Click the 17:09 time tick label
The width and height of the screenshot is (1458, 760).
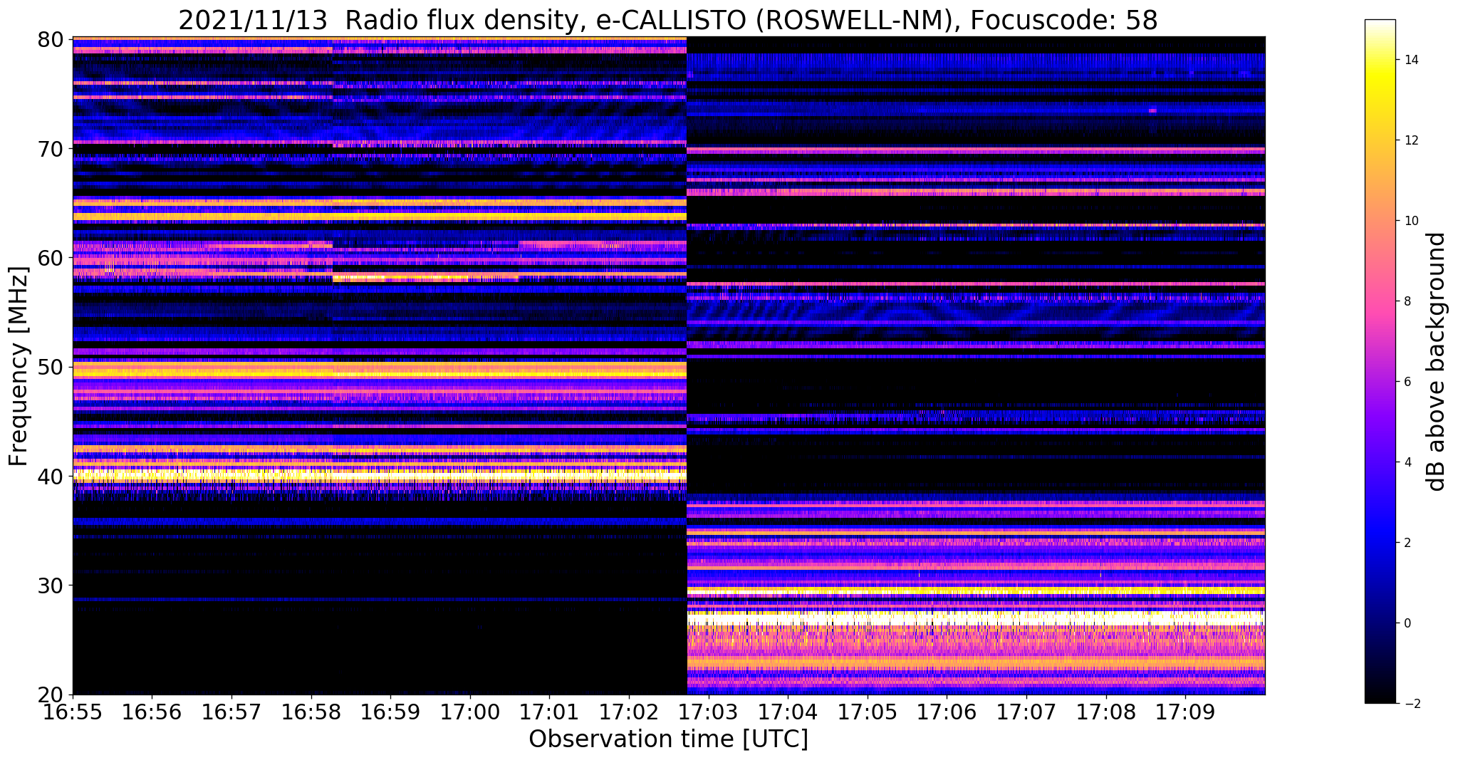click(1185, 712)
